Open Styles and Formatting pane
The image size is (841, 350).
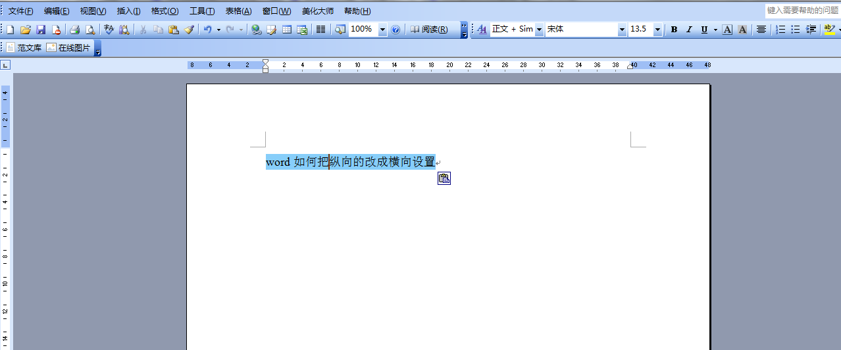[x=482, y=30]
